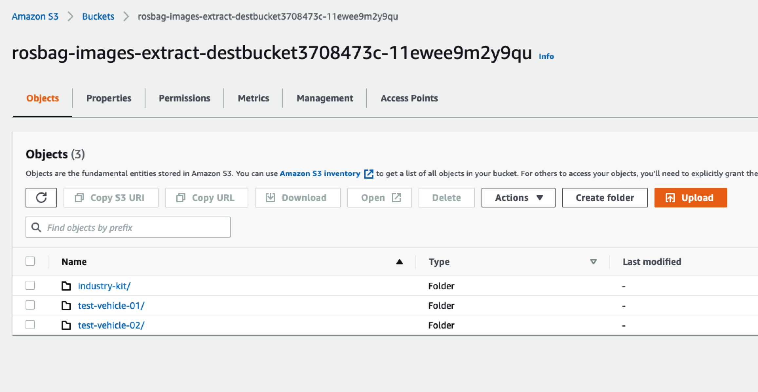Select the industry-kit/ row checkbox

coord(30,285)
